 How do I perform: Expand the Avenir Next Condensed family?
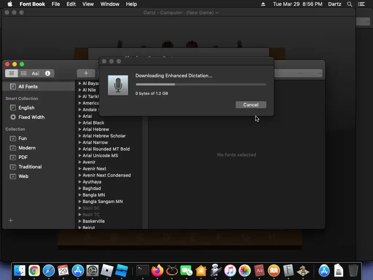point(80,175)
